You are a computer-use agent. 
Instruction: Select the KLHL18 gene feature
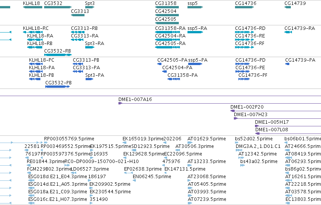coord(32,7)
